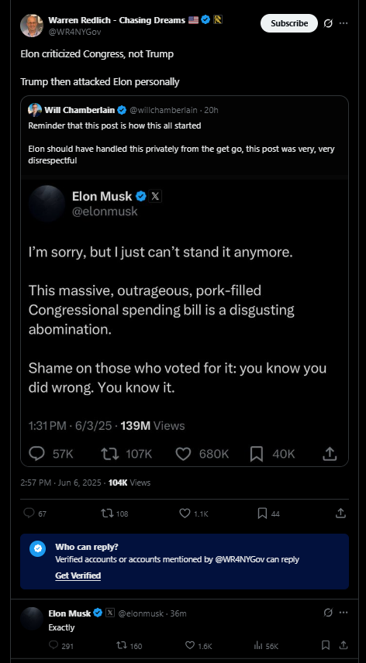Screen dimensions: 366x663
Task: Open Warren Redlich's profile avatar
Action: [32, 26]
